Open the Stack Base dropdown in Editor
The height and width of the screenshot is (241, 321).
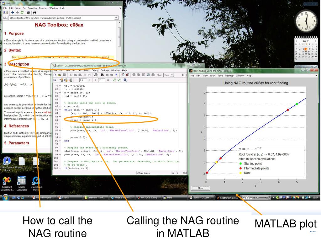[172, 75]
